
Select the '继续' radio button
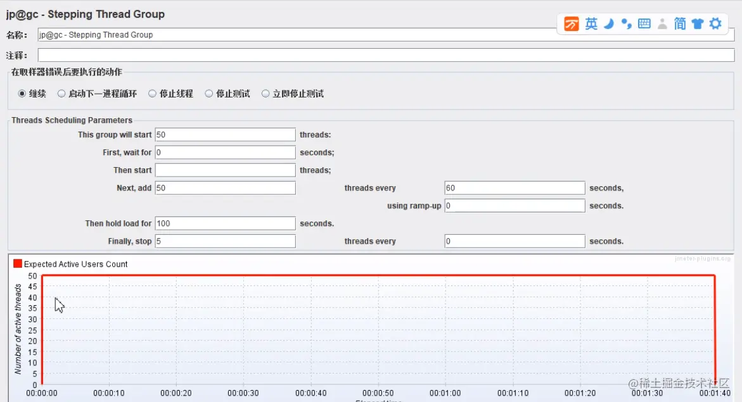22,94
